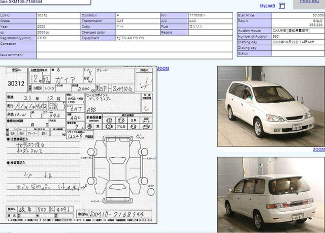Select registration value 21/12
Viewport: 325px width, 233px height.
click(x=42, y=38)
